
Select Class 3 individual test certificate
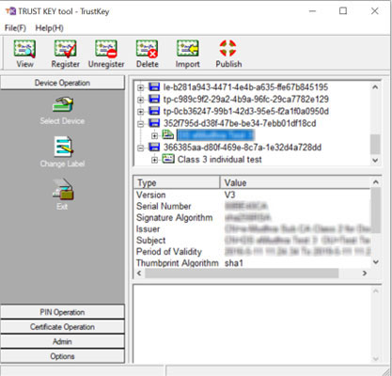pyautogui.click(x=219, y=159)
